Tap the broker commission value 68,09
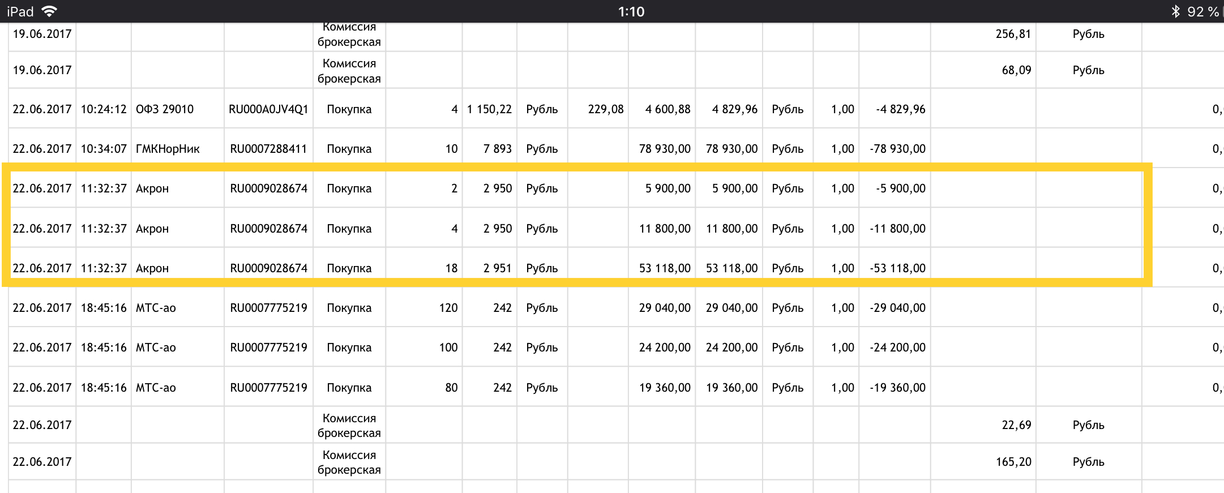 pyautogui.click(x=1016, y=70)
